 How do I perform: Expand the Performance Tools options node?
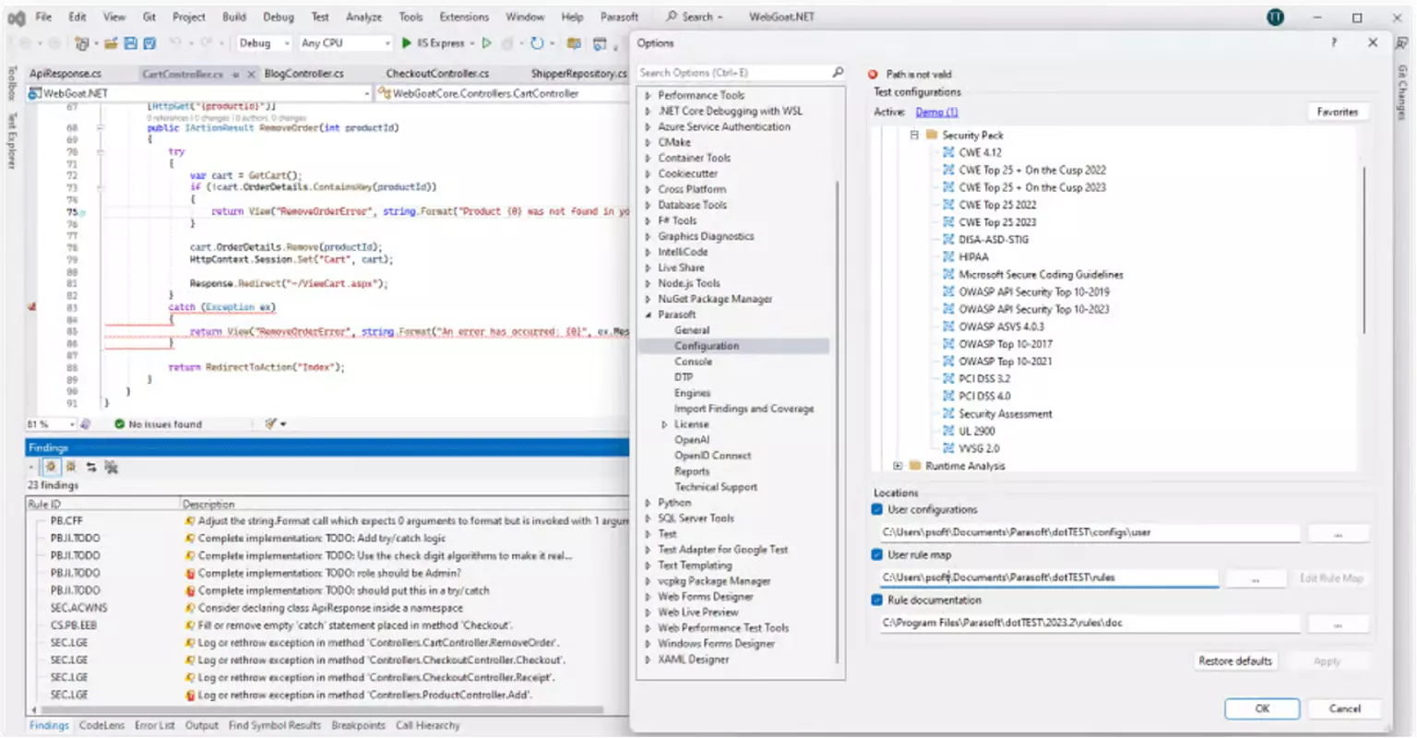(x=649, y=95)
